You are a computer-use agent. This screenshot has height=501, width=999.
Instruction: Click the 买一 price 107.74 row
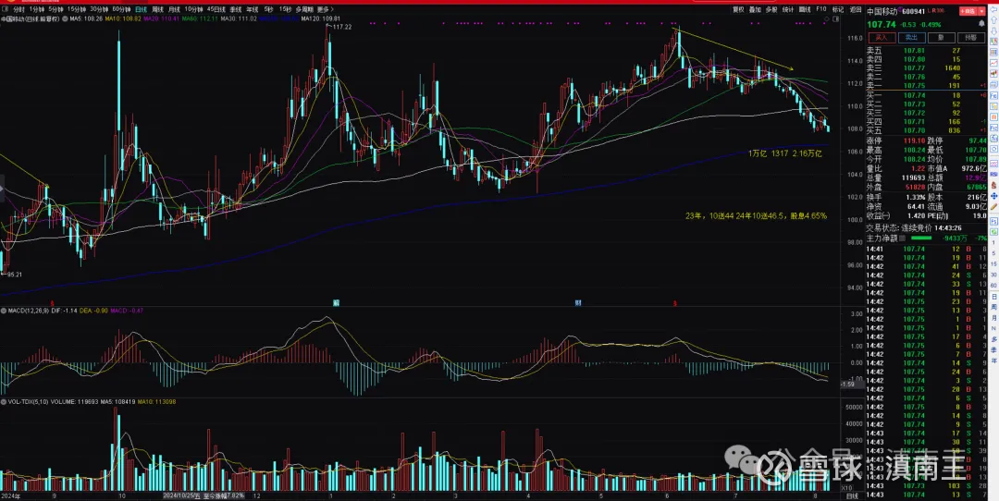pyautogui.click(x=925, y=95)
